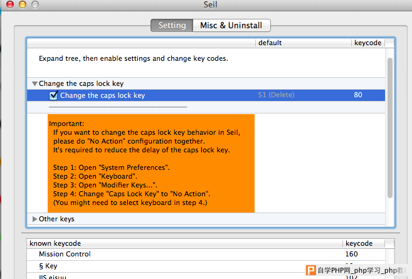Switch to the Misc & Uninstall tab

231,26
